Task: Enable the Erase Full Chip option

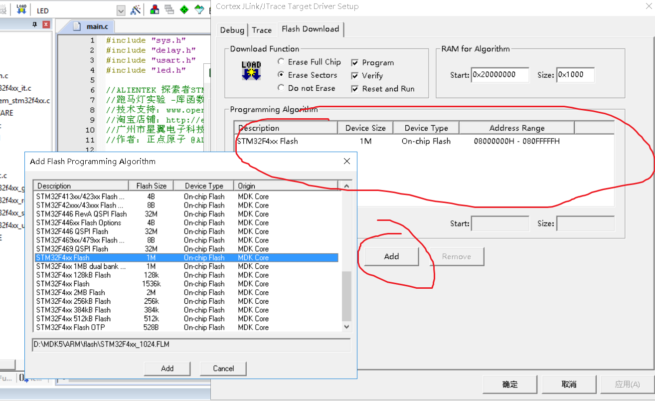Action: click(281, 62)
